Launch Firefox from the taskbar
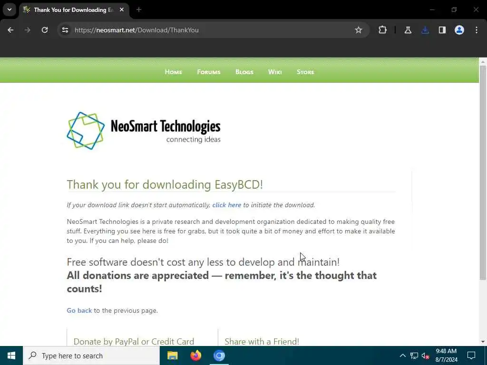Image resolution: width=487 pixels, height=365 pixels. (195, 355)
